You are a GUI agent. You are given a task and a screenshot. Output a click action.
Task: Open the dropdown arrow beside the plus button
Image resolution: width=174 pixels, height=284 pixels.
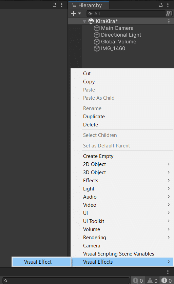(x=79, y=14)
